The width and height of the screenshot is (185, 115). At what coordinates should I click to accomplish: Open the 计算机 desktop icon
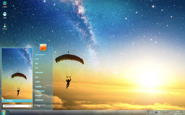click(5, 5)
